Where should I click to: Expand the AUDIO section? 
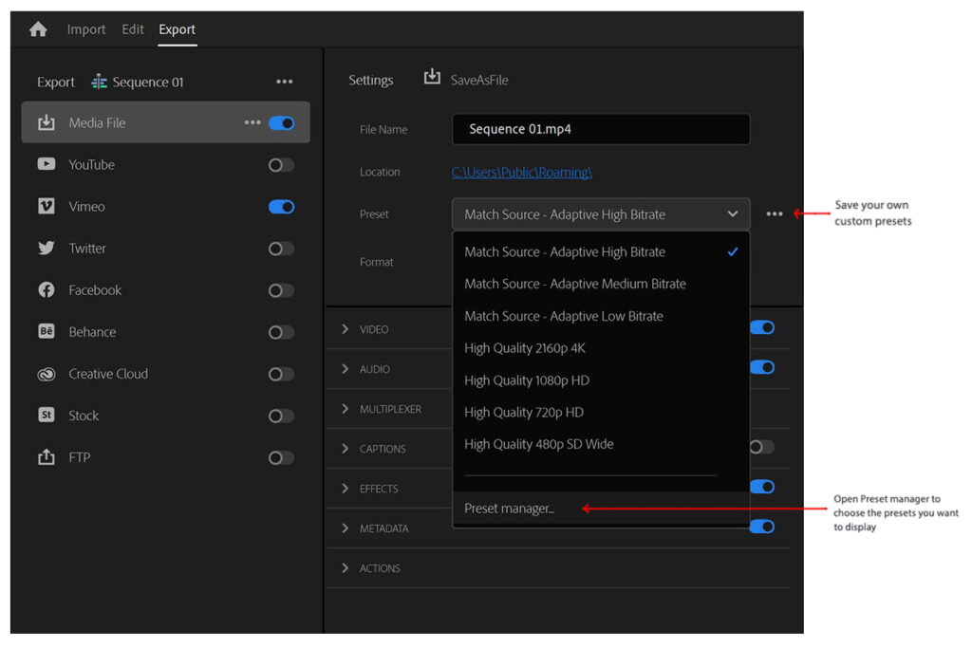click(346, 369)
